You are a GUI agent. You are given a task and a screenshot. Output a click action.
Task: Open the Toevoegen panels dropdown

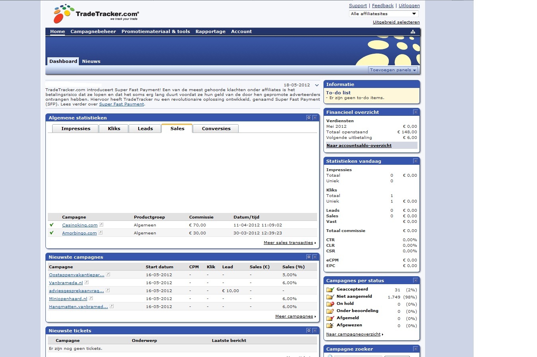(x=393, y=70)
